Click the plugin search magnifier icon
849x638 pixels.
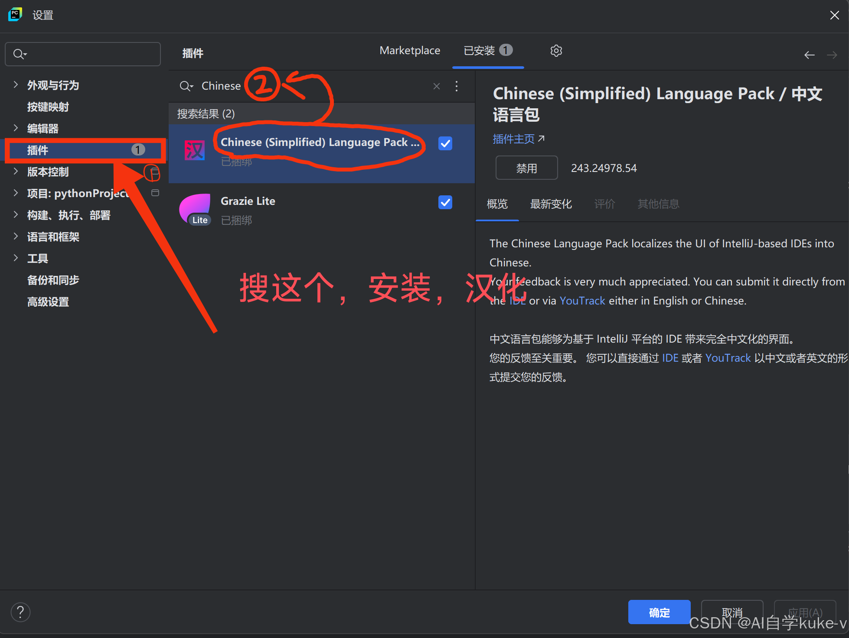tap(186, 86)
